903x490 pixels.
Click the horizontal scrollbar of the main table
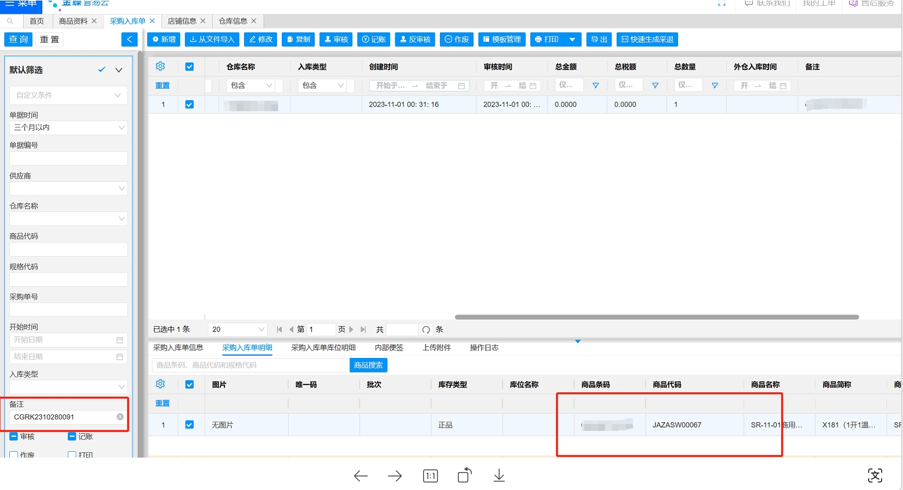click(656, 317)
